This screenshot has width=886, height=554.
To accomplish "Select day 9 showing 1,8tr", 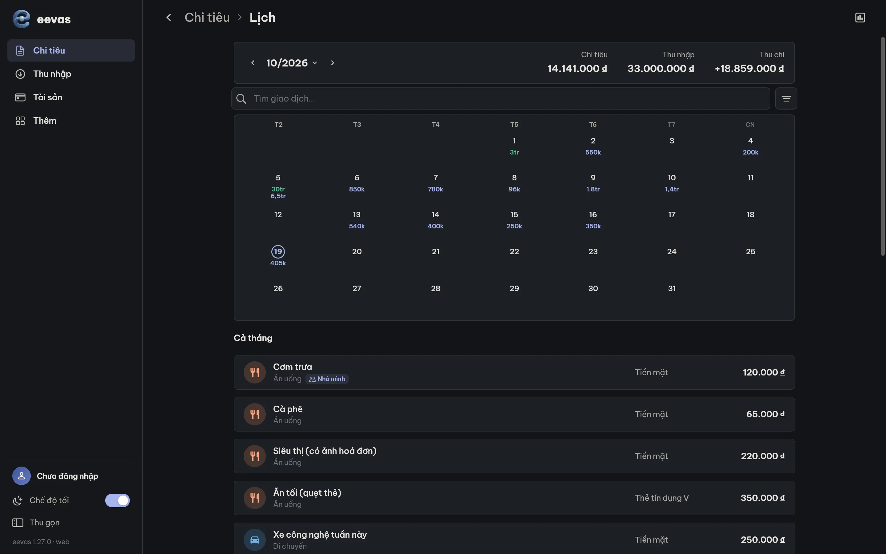I will [x=593, y=183].
